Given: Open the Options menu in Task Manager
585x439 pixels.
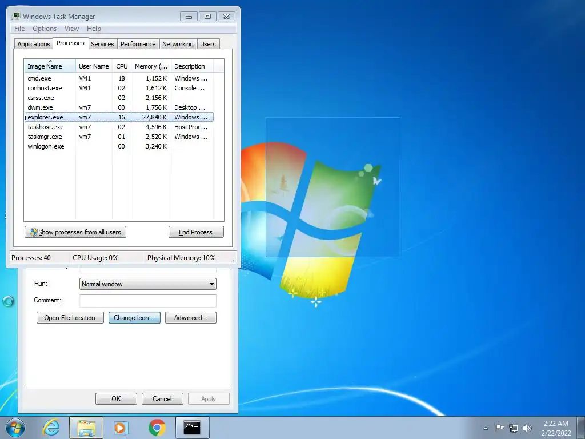Looking at the screenshot, I should [x=45, y=29].
